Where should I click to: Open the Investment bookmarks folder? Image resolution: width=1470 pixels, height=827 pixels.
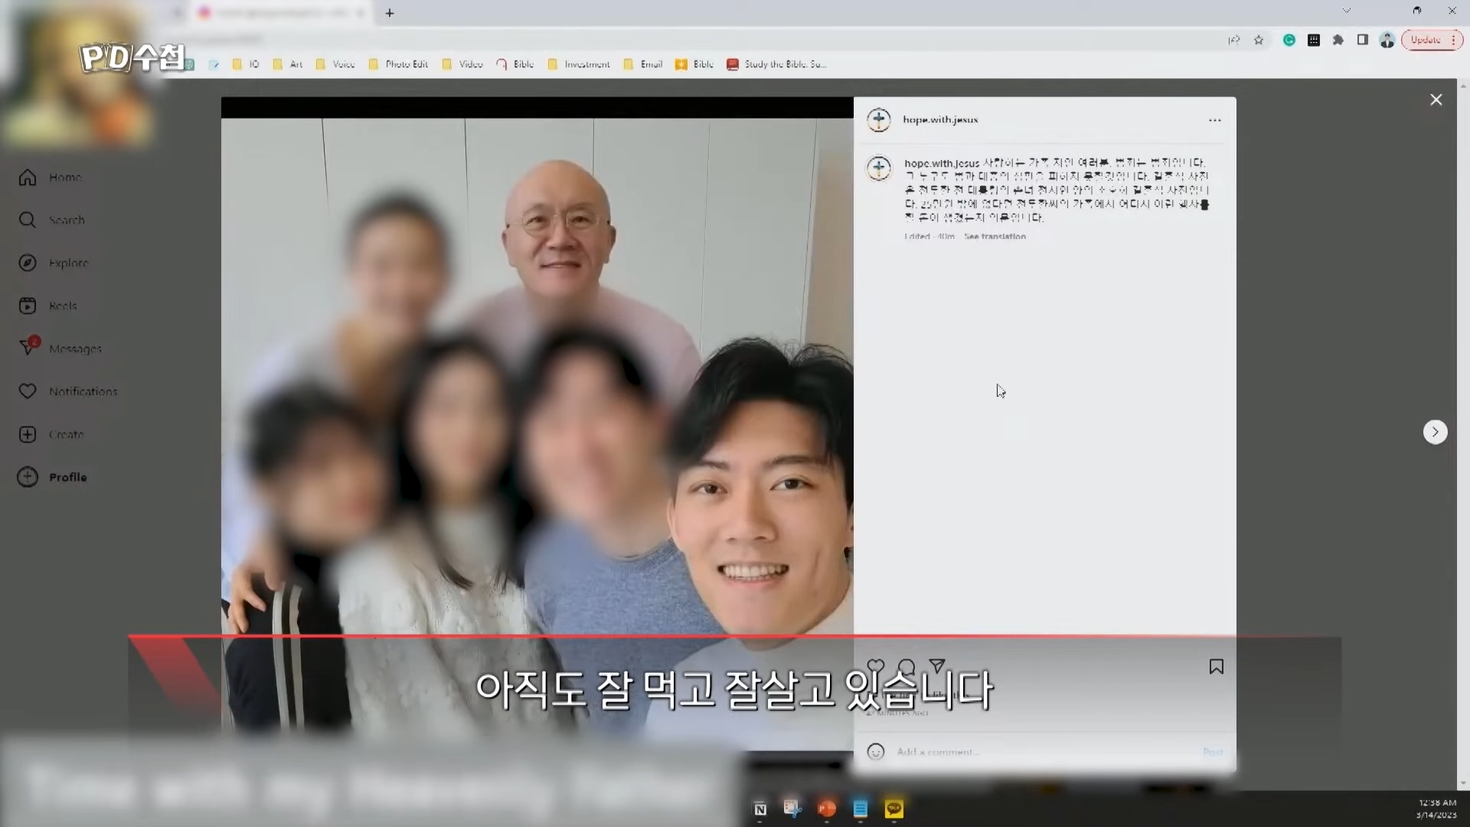coord(579,64)
